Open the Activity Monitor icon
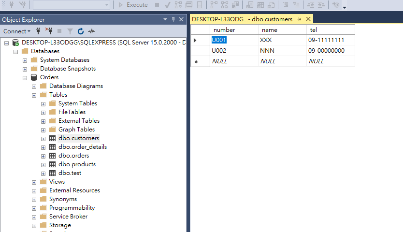This screenshot has width=403, height=232. [91, 31]
